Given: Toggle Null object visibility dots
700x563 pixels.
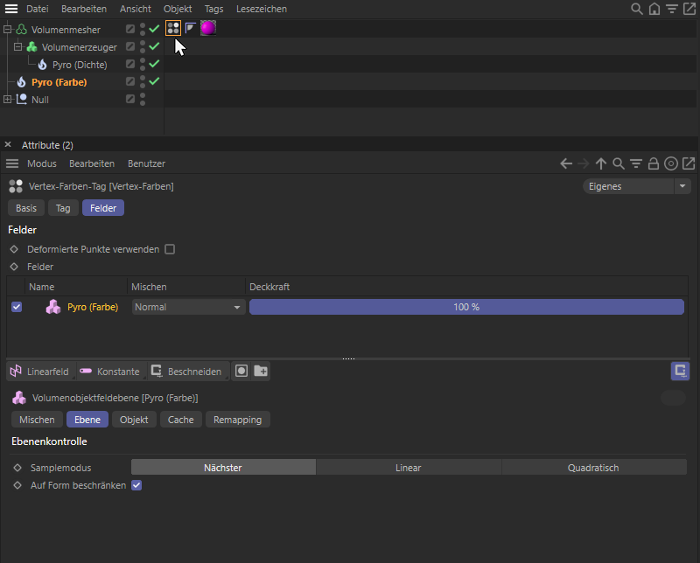Looking at the screenshot, I should 143,99.
